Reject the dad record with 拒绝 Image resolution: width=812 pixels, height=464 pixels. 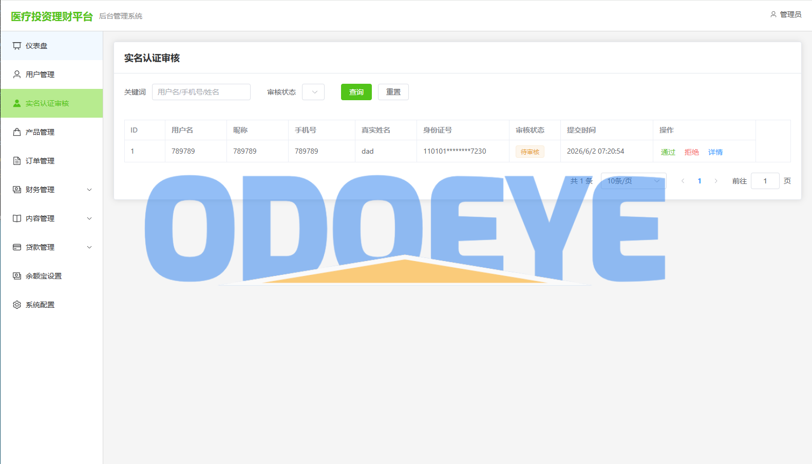point(691,152)
